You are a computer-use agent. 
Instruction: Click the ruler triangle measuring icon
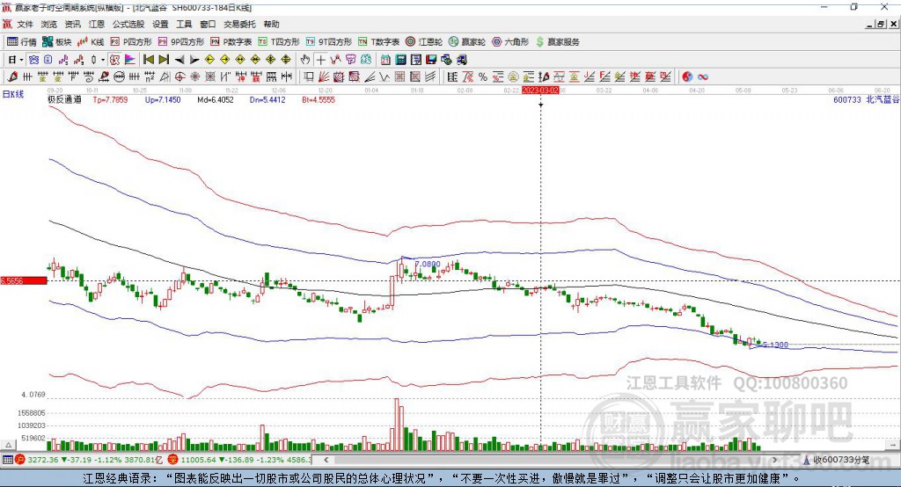pos(165,77)
